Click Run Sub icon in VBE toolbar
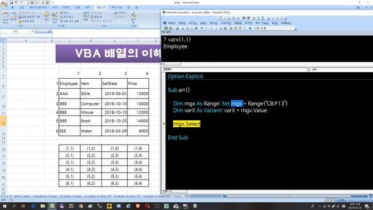Viewport: 373px width, 210px height. (x=212, y=28)
